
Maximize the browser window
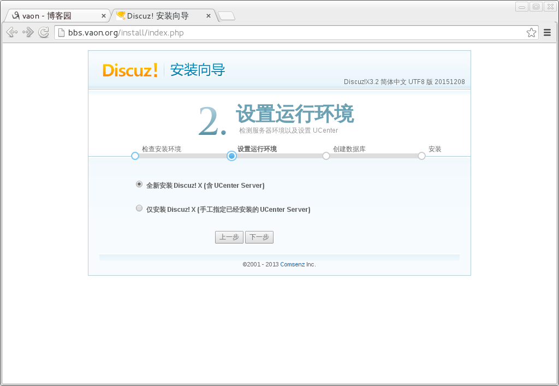coord(536,7)
